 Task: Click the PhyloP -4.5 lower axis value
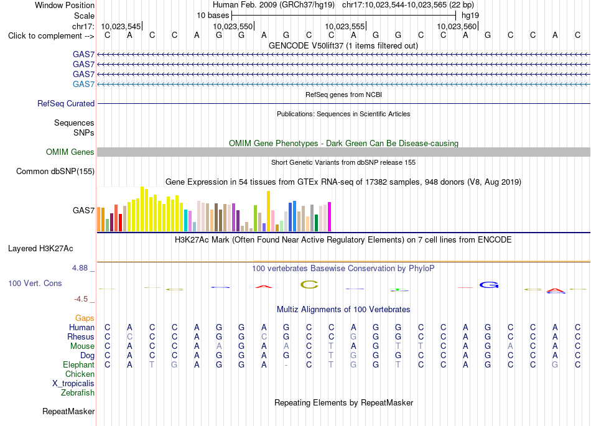coord(81,299)
